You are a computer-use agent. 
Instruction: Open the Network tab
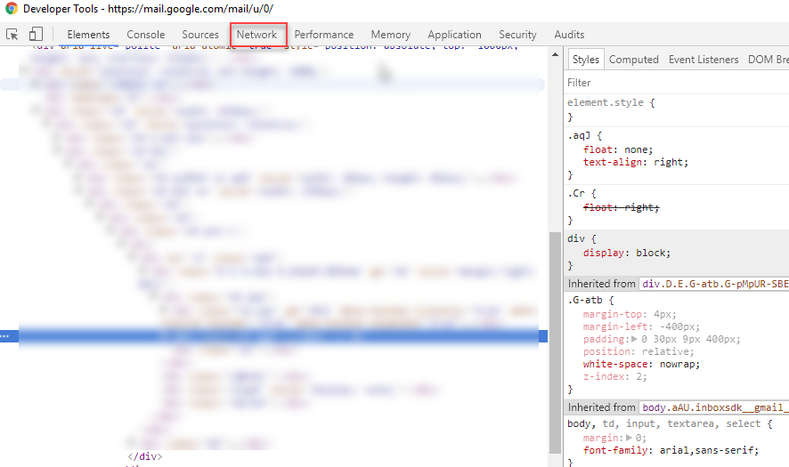point(256,35)
